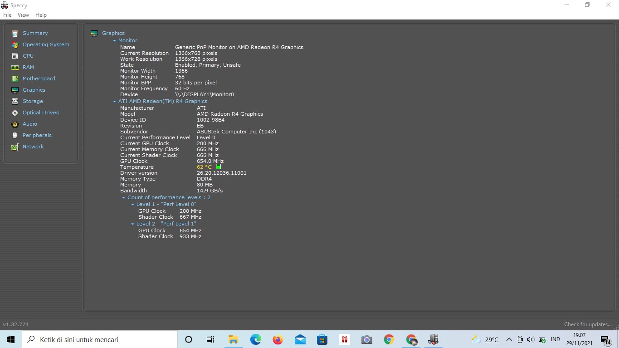Screen dimensions: 619x348
Task: Click the Optical Drives disc icon
Action: (15, 113)
